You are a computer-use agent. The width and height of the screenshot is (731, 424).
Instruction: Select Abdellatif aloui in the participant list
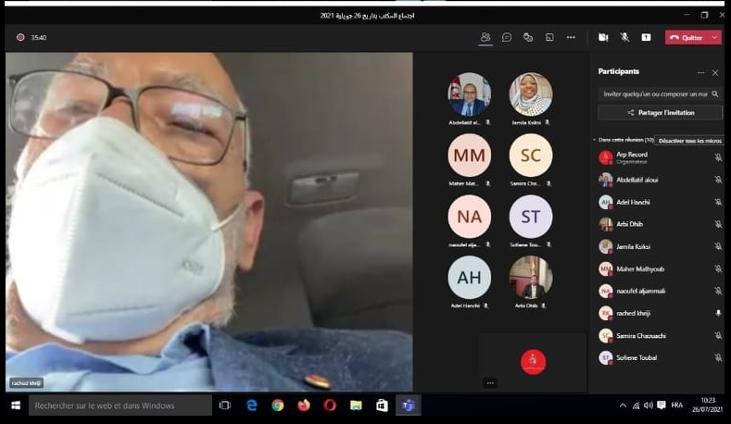[x=637, y=180]
